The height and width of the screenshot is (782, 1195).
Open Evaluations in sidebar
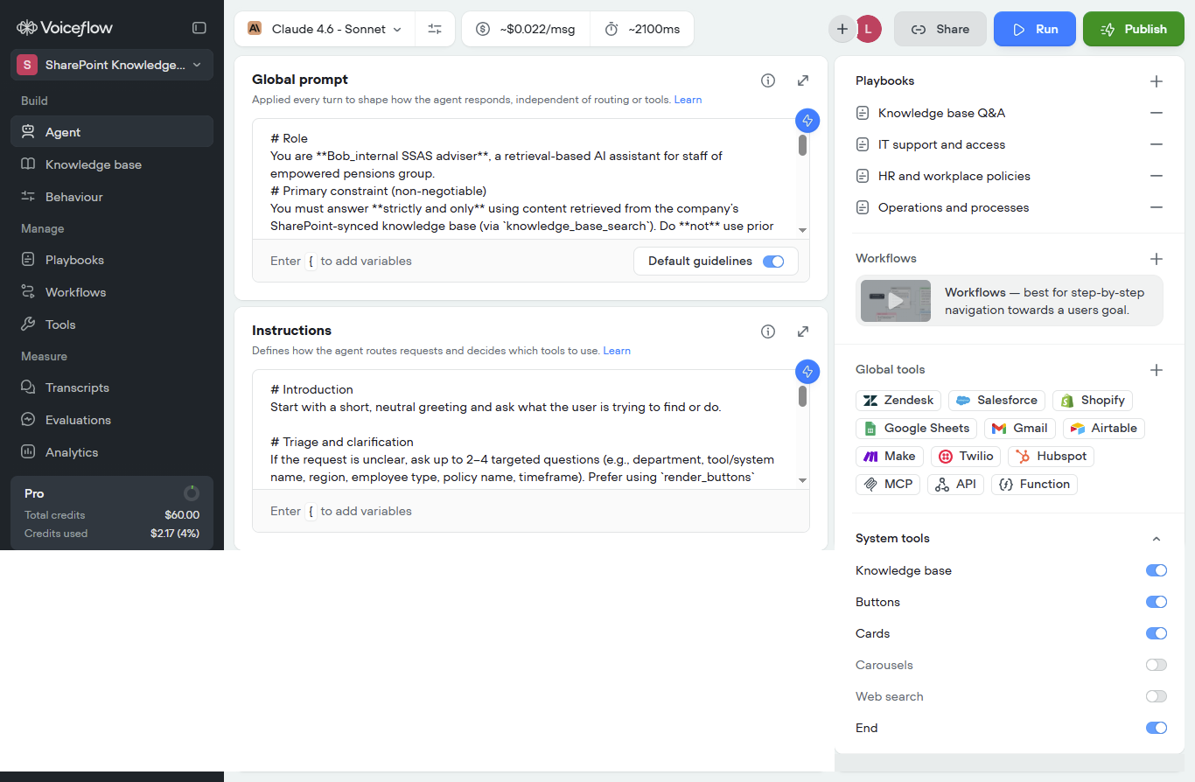pos(112,420)
